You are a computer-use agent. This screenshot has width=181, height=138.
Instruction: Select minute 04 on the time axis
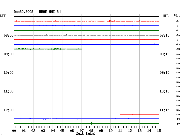click(x=53, y=131)
